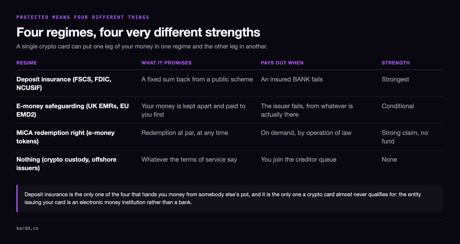Click the deposit insurance callout note box
This screenshot has height=244, width=460.
230,198
